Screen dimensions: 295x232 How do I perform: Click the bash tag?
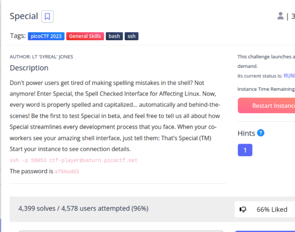tap(114, 36)
